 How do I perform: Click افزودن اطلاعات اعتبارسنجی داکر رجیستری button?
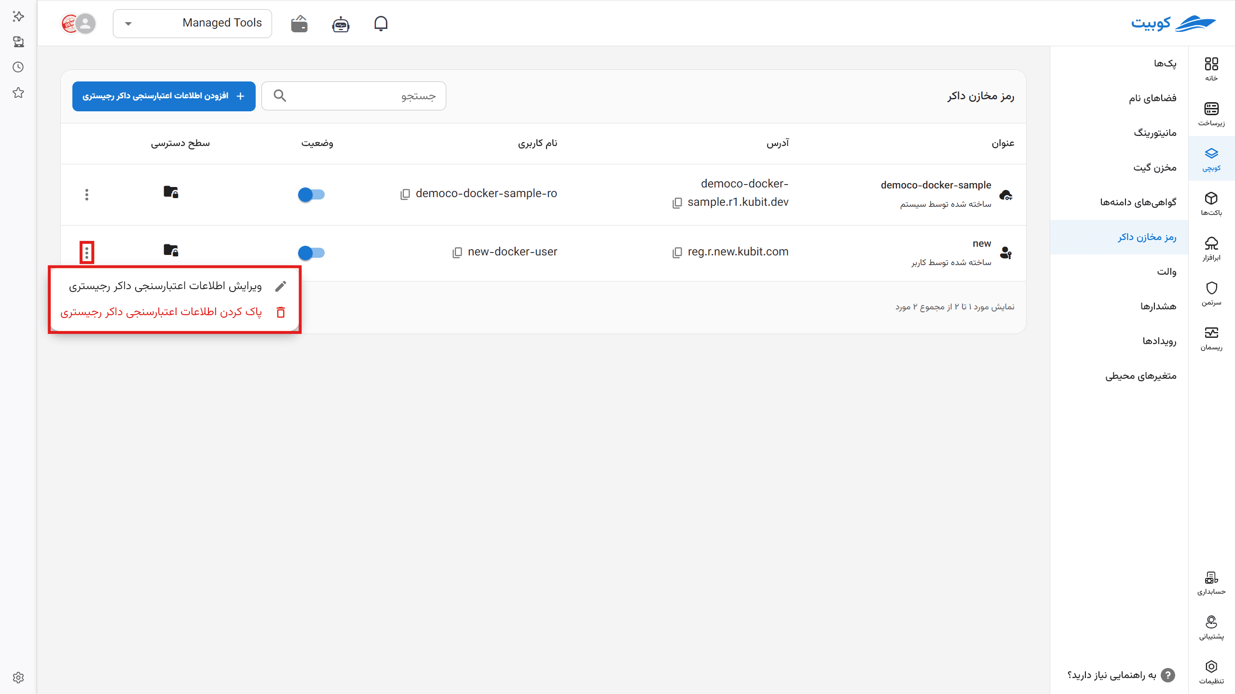[164, 96]
